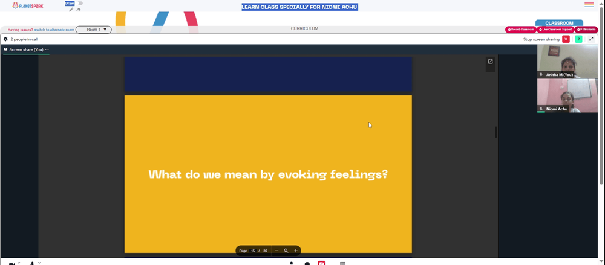Click the page number field showing 15
The image size is (605, 265).
[253, 251]
